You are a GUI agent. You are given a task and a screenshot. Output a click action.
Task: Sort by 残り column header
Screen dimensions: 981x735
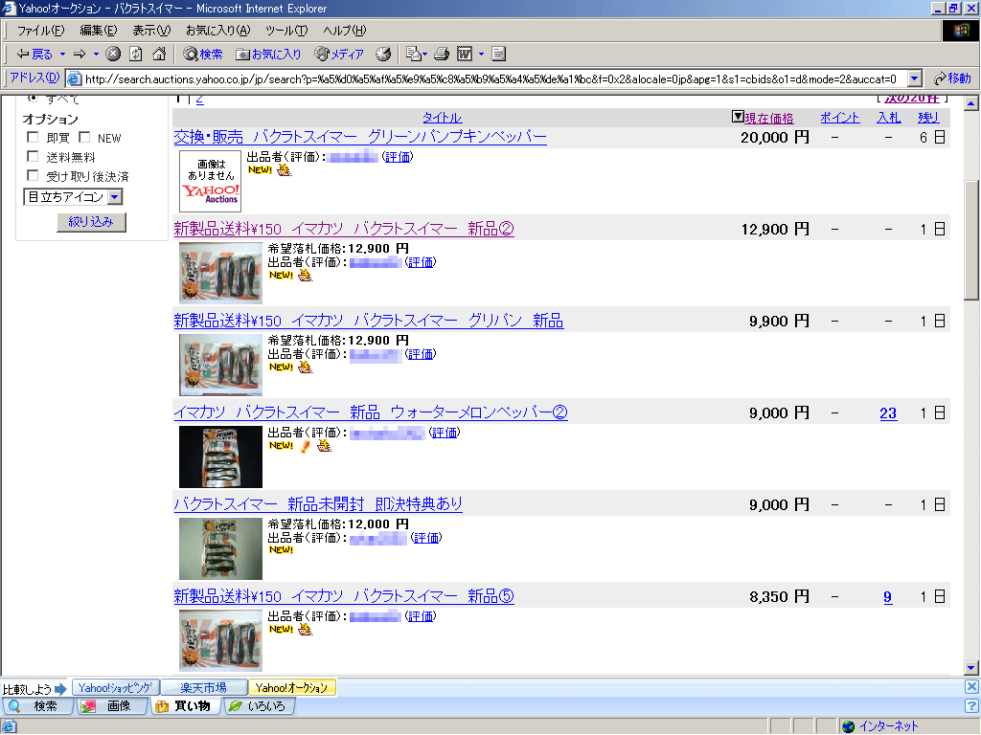[927, 117]
